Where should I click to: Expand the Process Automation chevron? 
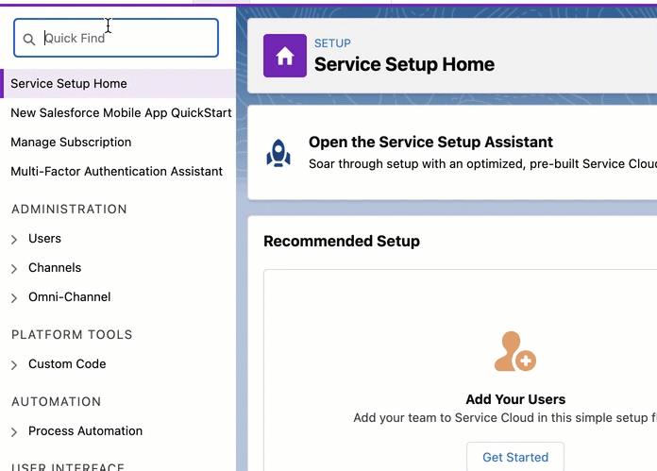(14, 432)
